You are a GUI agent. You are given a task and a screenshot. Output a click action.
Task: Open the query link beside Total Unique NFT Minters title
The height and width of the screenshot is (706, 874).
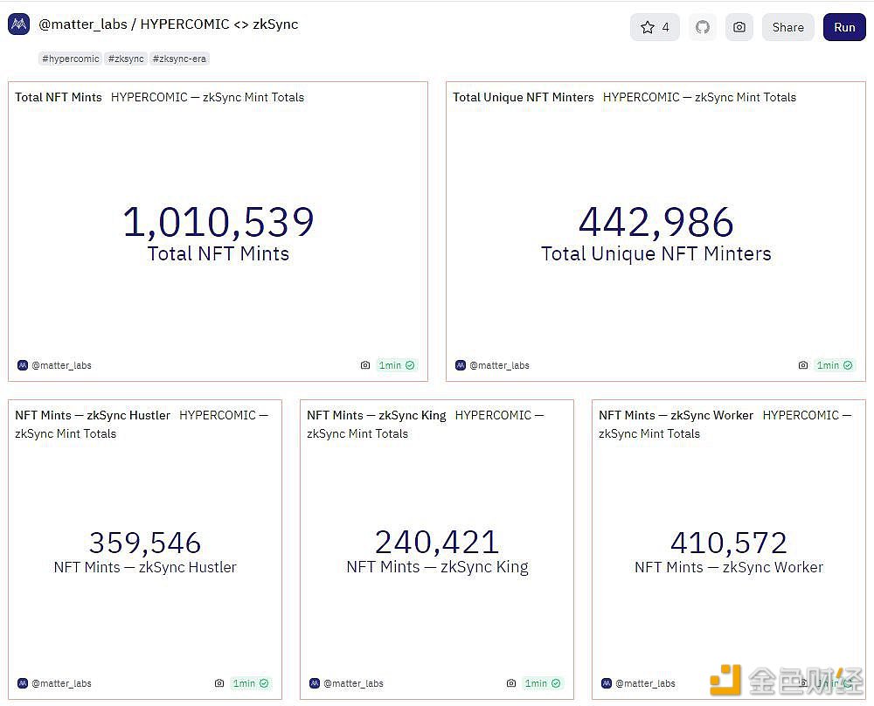699,97
